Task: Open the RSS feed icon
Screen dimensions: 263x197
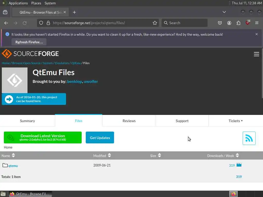Action: tap(249, 138)
